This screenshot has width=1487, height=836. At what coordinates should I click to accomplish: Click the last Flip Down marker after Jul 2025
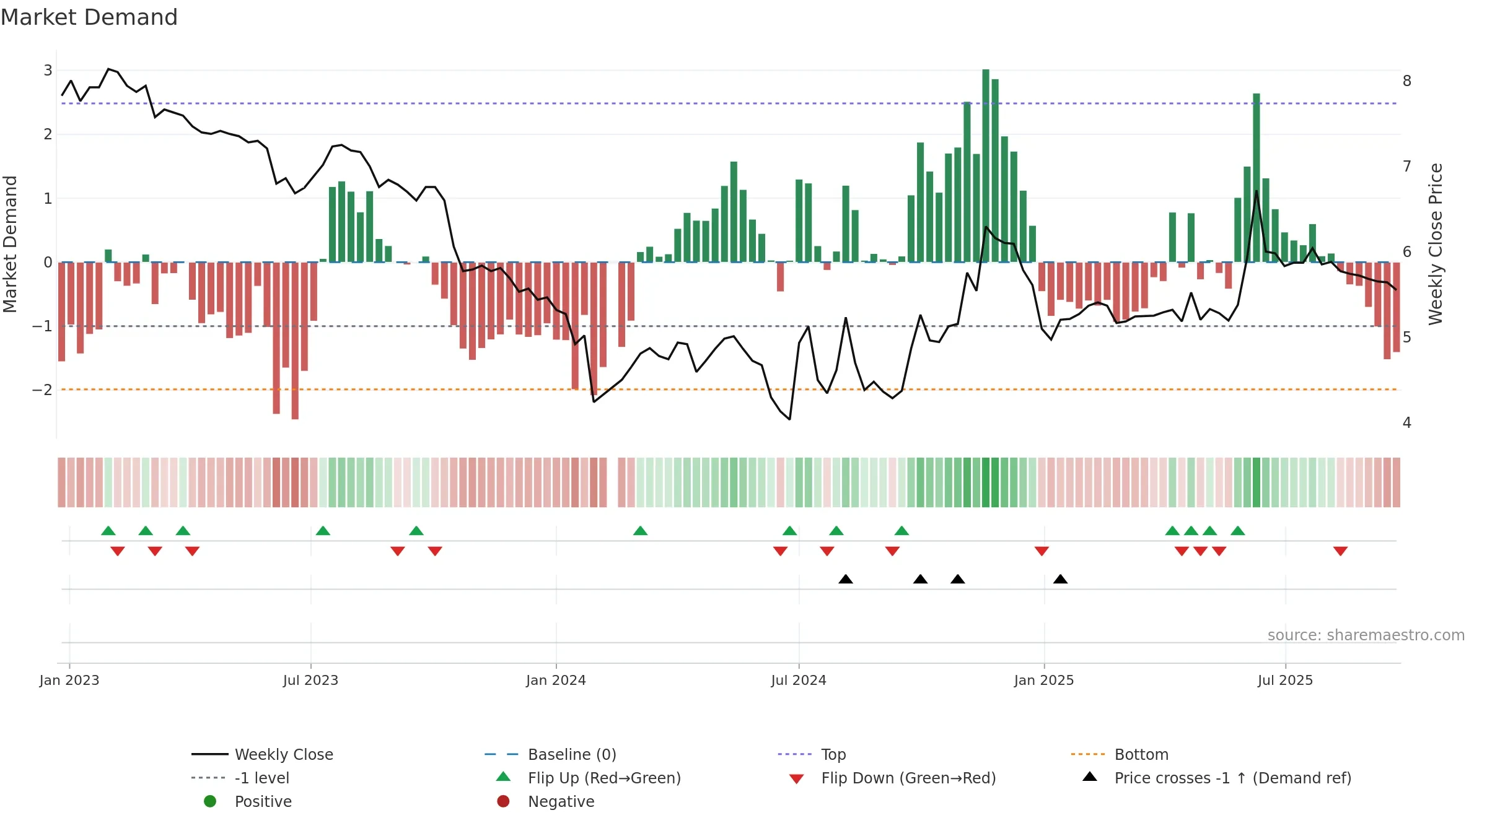(x=1340, y=551)
